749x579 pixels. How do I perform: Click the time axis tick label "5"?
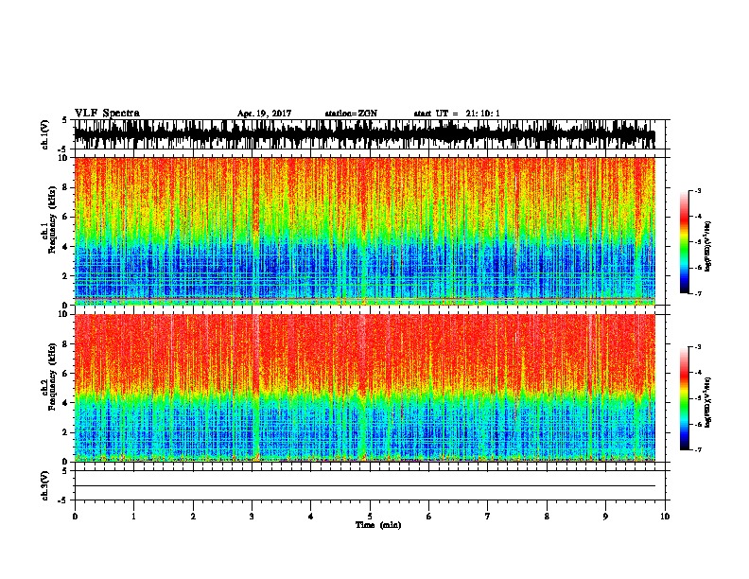pos(370,517)
